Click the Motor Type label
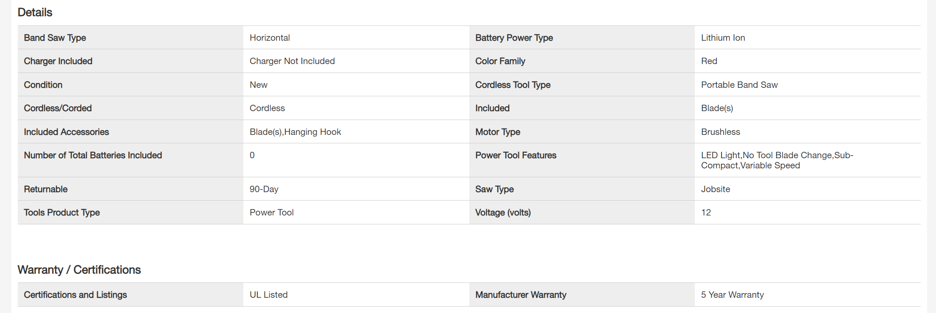This screenshot has width=936, height=313. pos(498,132)
